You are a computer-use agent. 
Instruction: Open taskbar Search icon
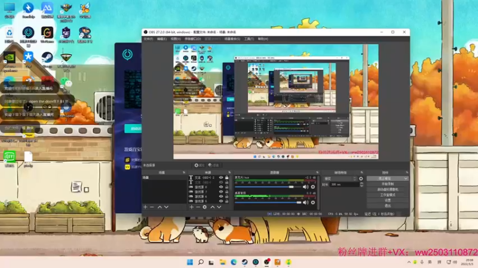(x=201, y=262)
